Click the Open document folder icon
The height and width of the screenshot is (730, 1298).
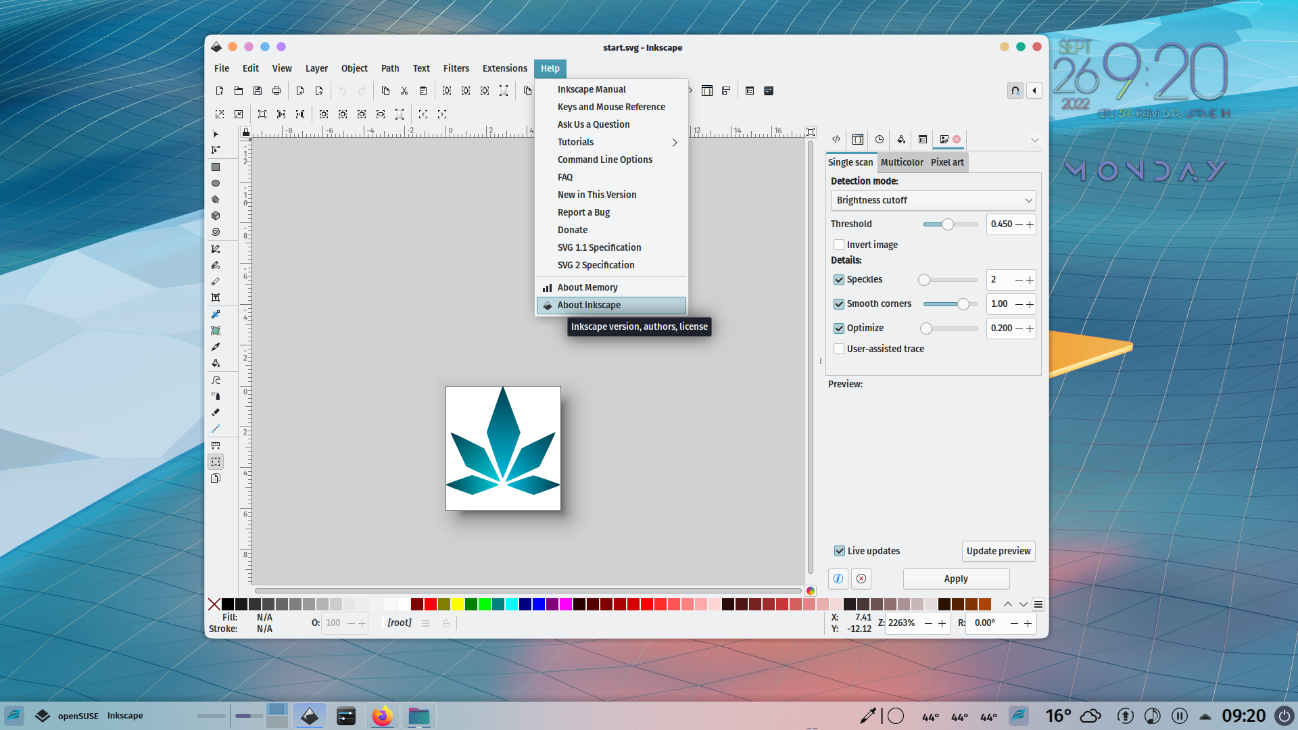tap(239, 91)
